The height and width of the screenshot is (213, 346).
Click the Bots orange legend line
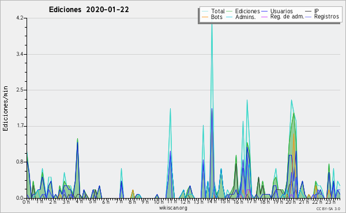click(205, 17)
